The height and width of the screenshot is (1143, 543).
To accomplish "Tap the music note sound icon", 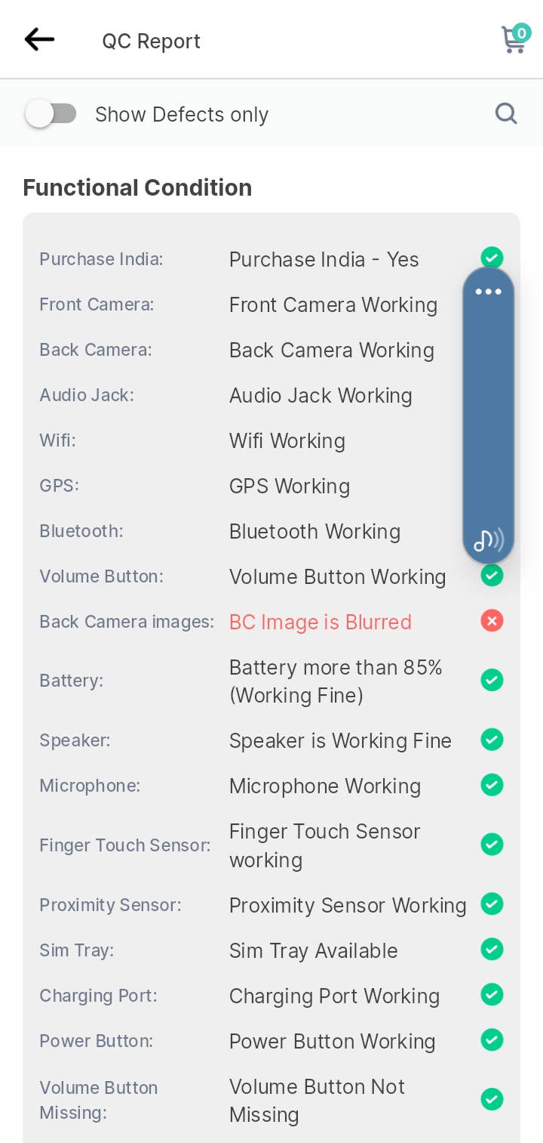I will [x=489, y=539].
